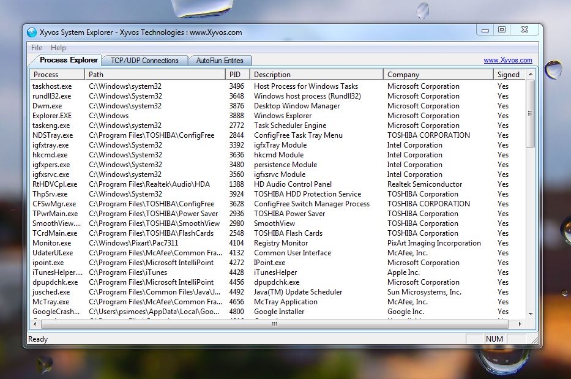Switch to the Process Explorer tab
Screen dimensions: 571x379
69,60
